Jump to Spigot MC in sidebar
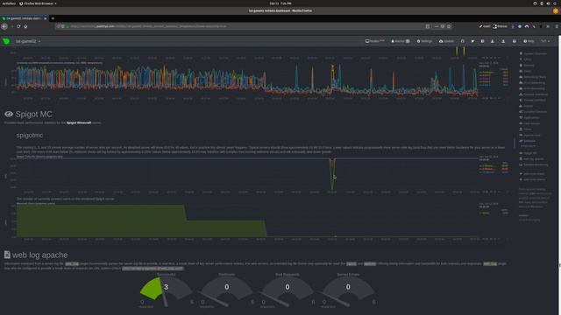Screen dimensions: 561x315 click(x=528, y=153)
